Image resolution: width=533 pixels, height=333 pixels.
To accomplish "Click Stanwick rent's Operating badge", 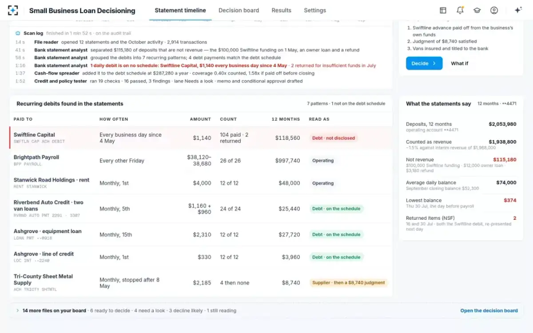I will click(323, 183).
